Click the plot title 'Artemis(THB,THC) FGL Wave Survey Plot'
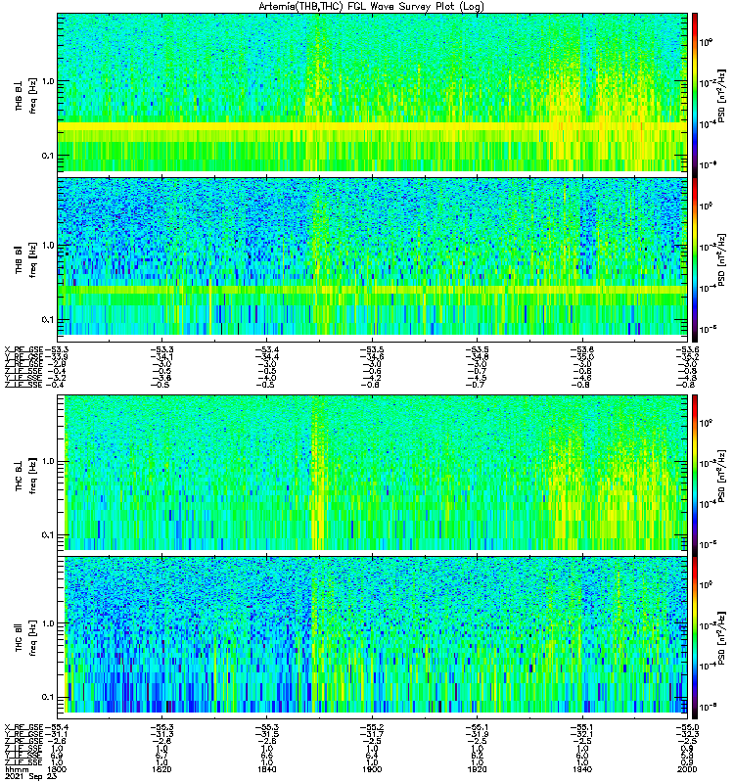The width and height of the screenshot is (734, 783). coord(372,7)
